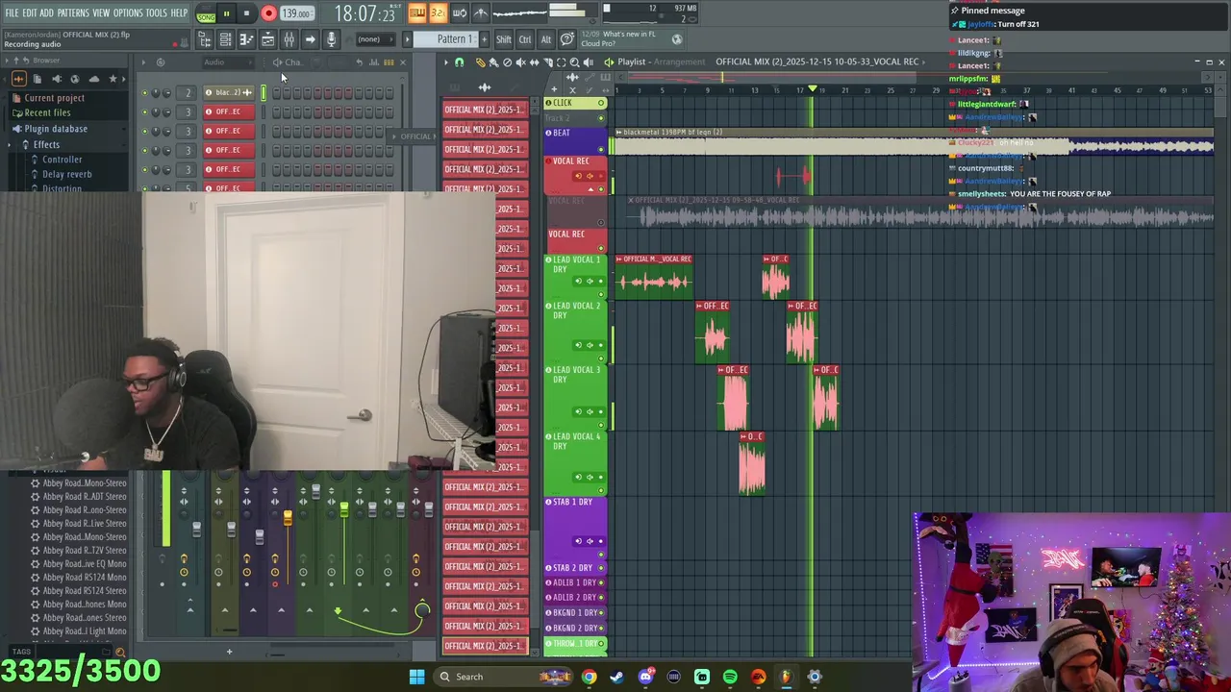
Task: Pause playback with the pause button
Action: tap(227, 13)
